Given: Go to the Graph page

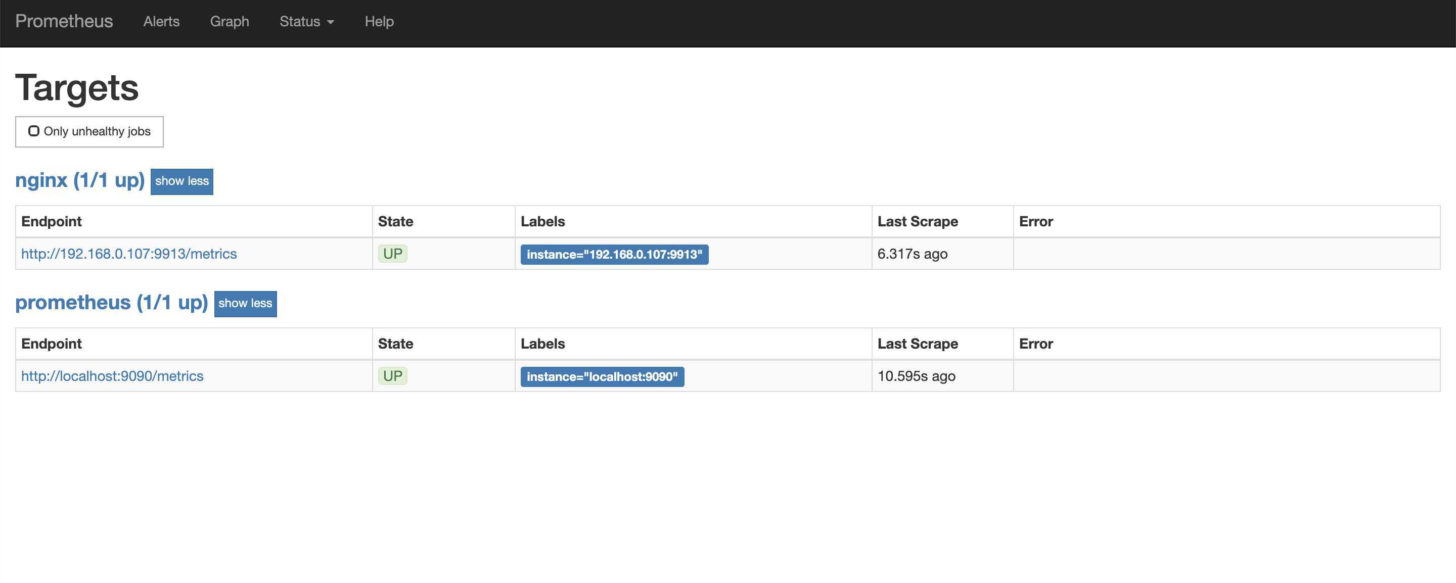Looking at the screenshot, I should (230, 21).
